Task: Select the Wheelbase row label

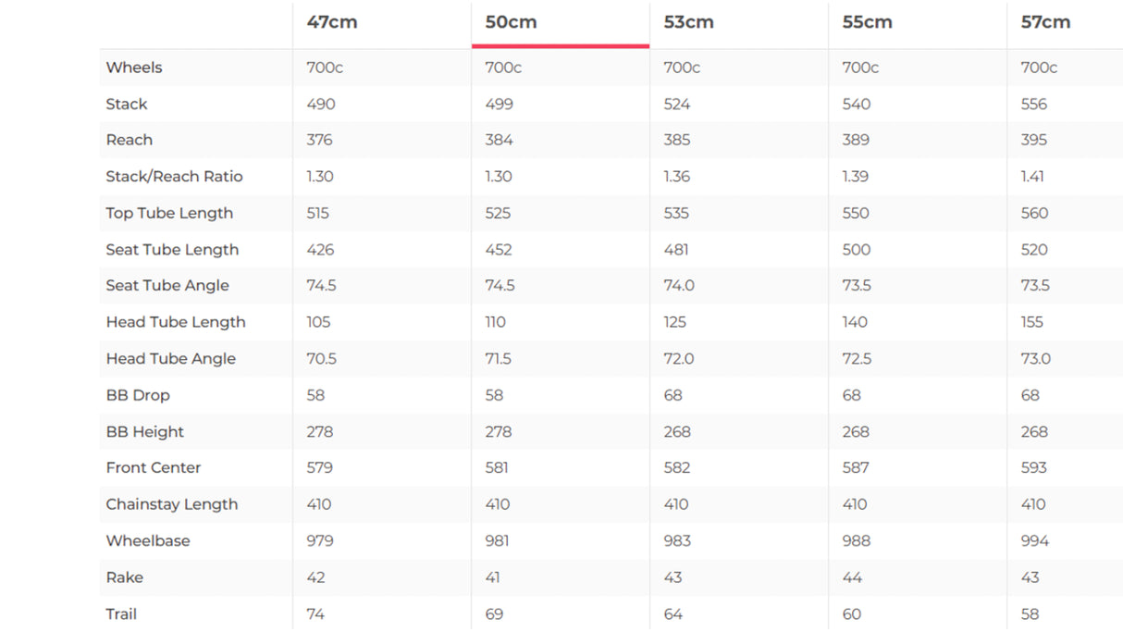Action: tap(148, 541)
